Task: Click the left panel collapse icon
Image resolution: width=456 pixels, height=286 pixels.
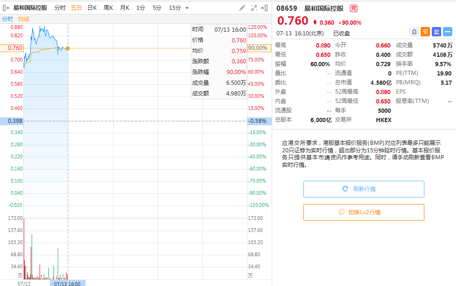Action: tap(6, 8)
